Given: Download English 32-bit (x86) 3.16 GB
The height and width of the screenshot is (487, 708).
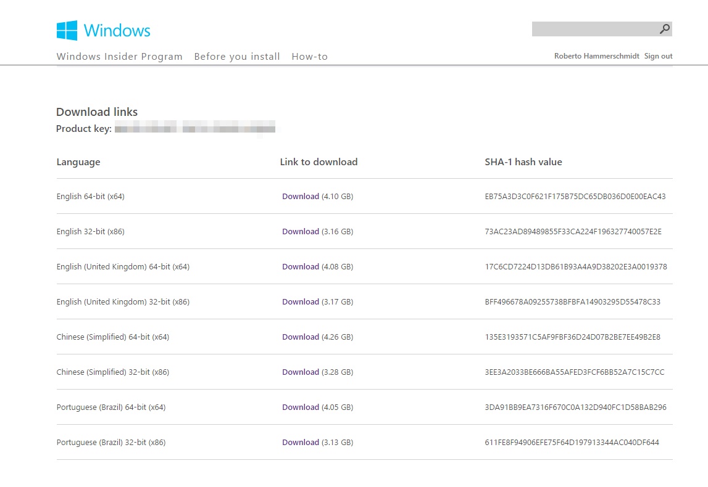Looking at the screenshot, I should coord(301,232).
